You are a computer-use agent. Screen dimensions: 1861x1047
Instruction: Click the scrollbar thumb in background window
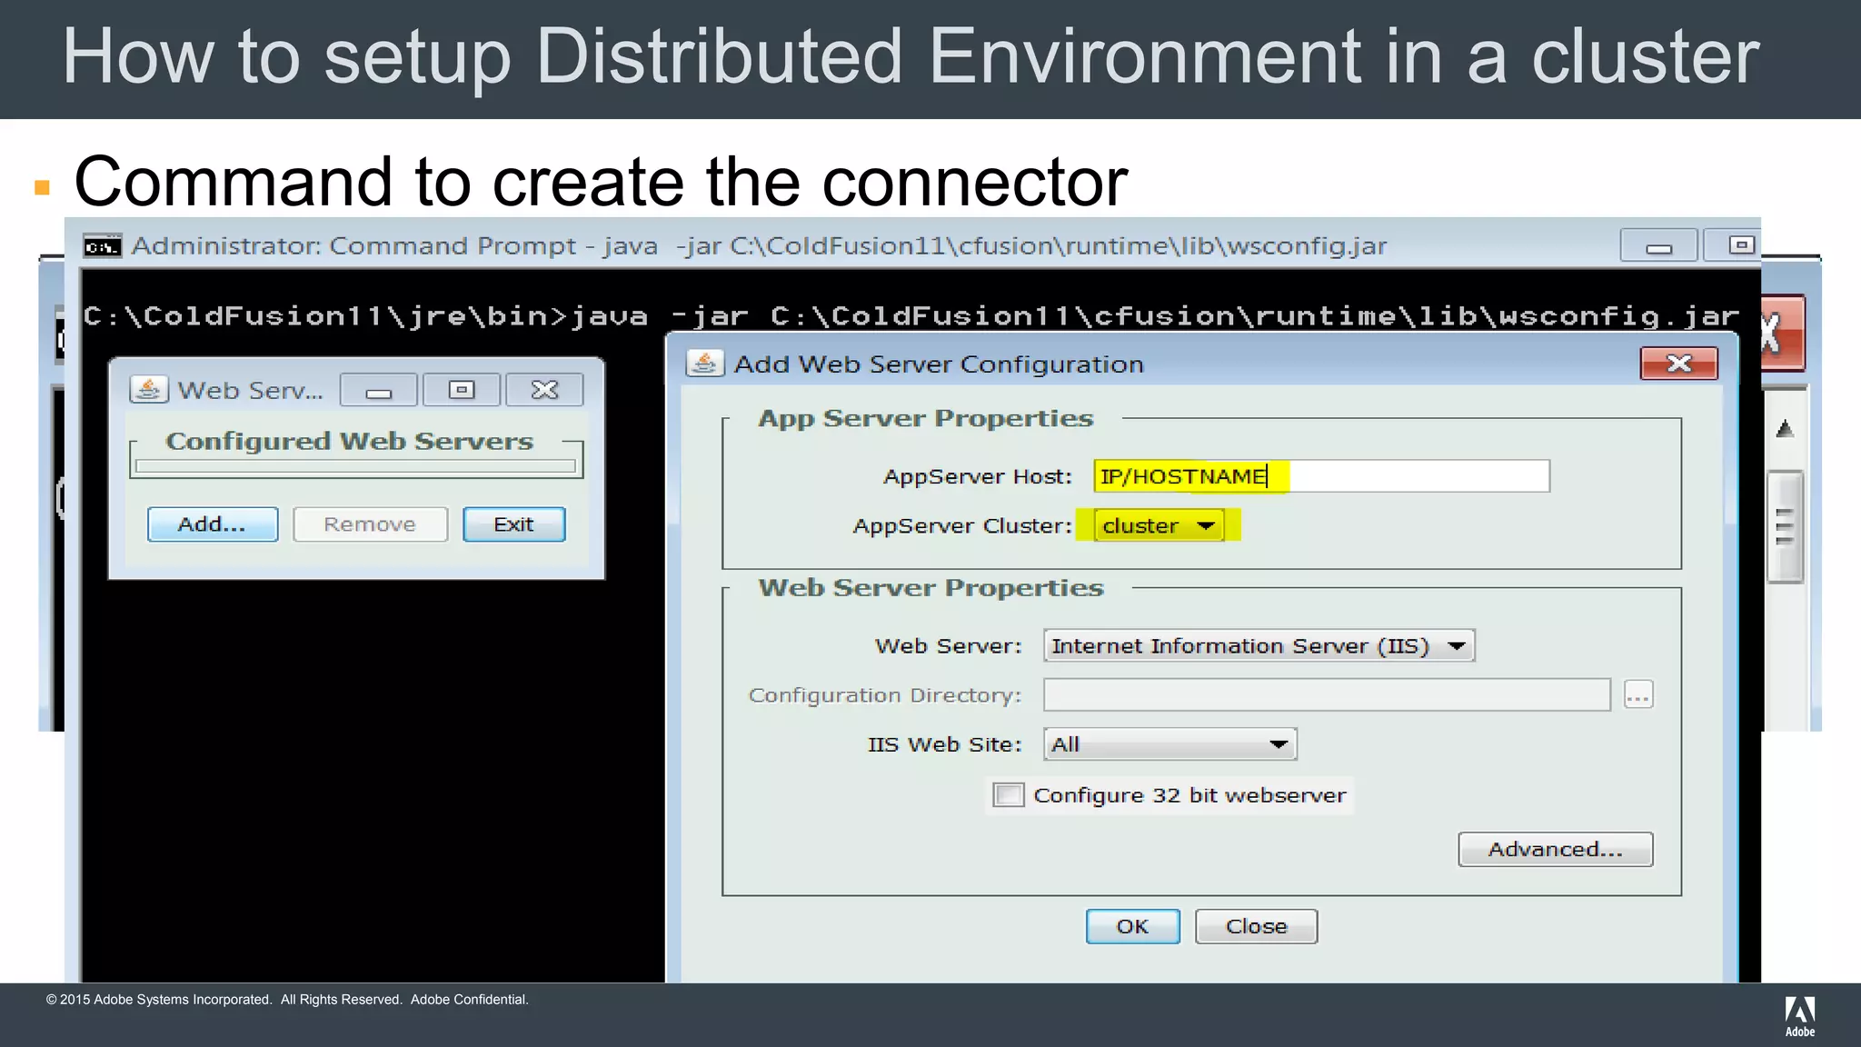pyautogui.click(x=1786, y=526)
